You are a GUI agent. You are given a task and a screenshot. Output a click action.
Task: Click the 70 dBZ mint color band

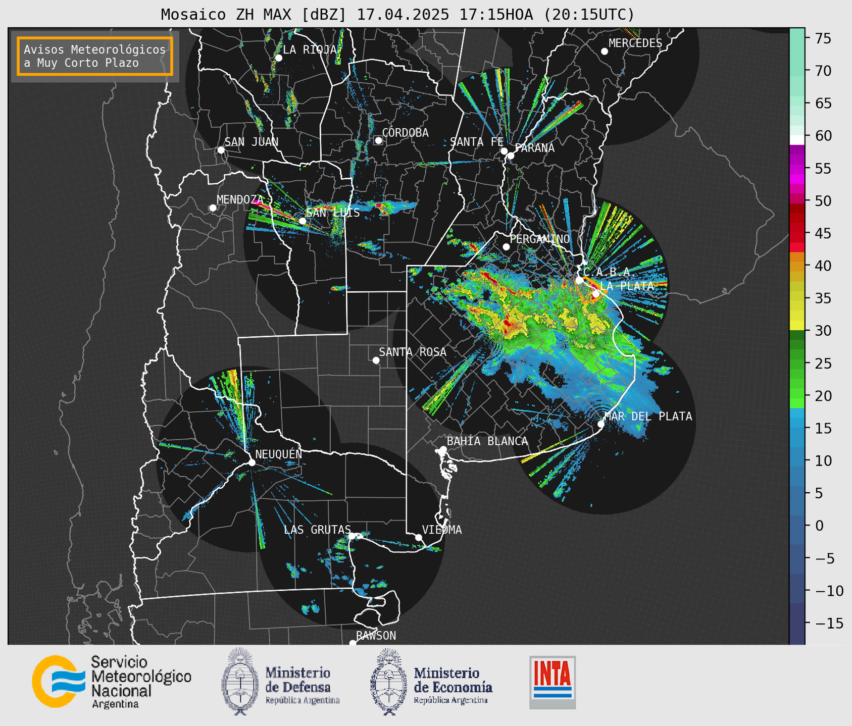tap(797, 71)
